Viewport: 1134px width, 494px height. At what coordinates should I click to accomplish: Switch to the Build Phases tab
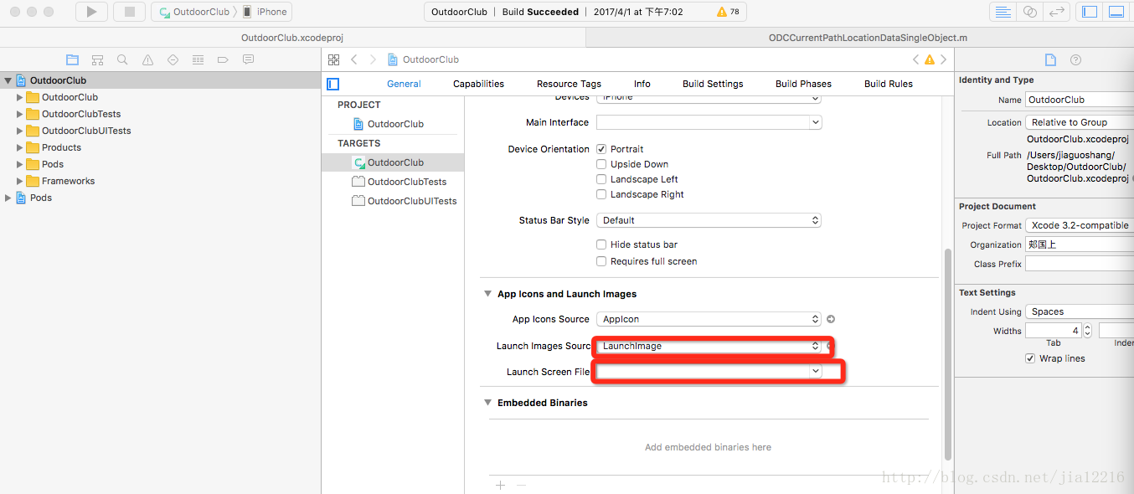803,84
